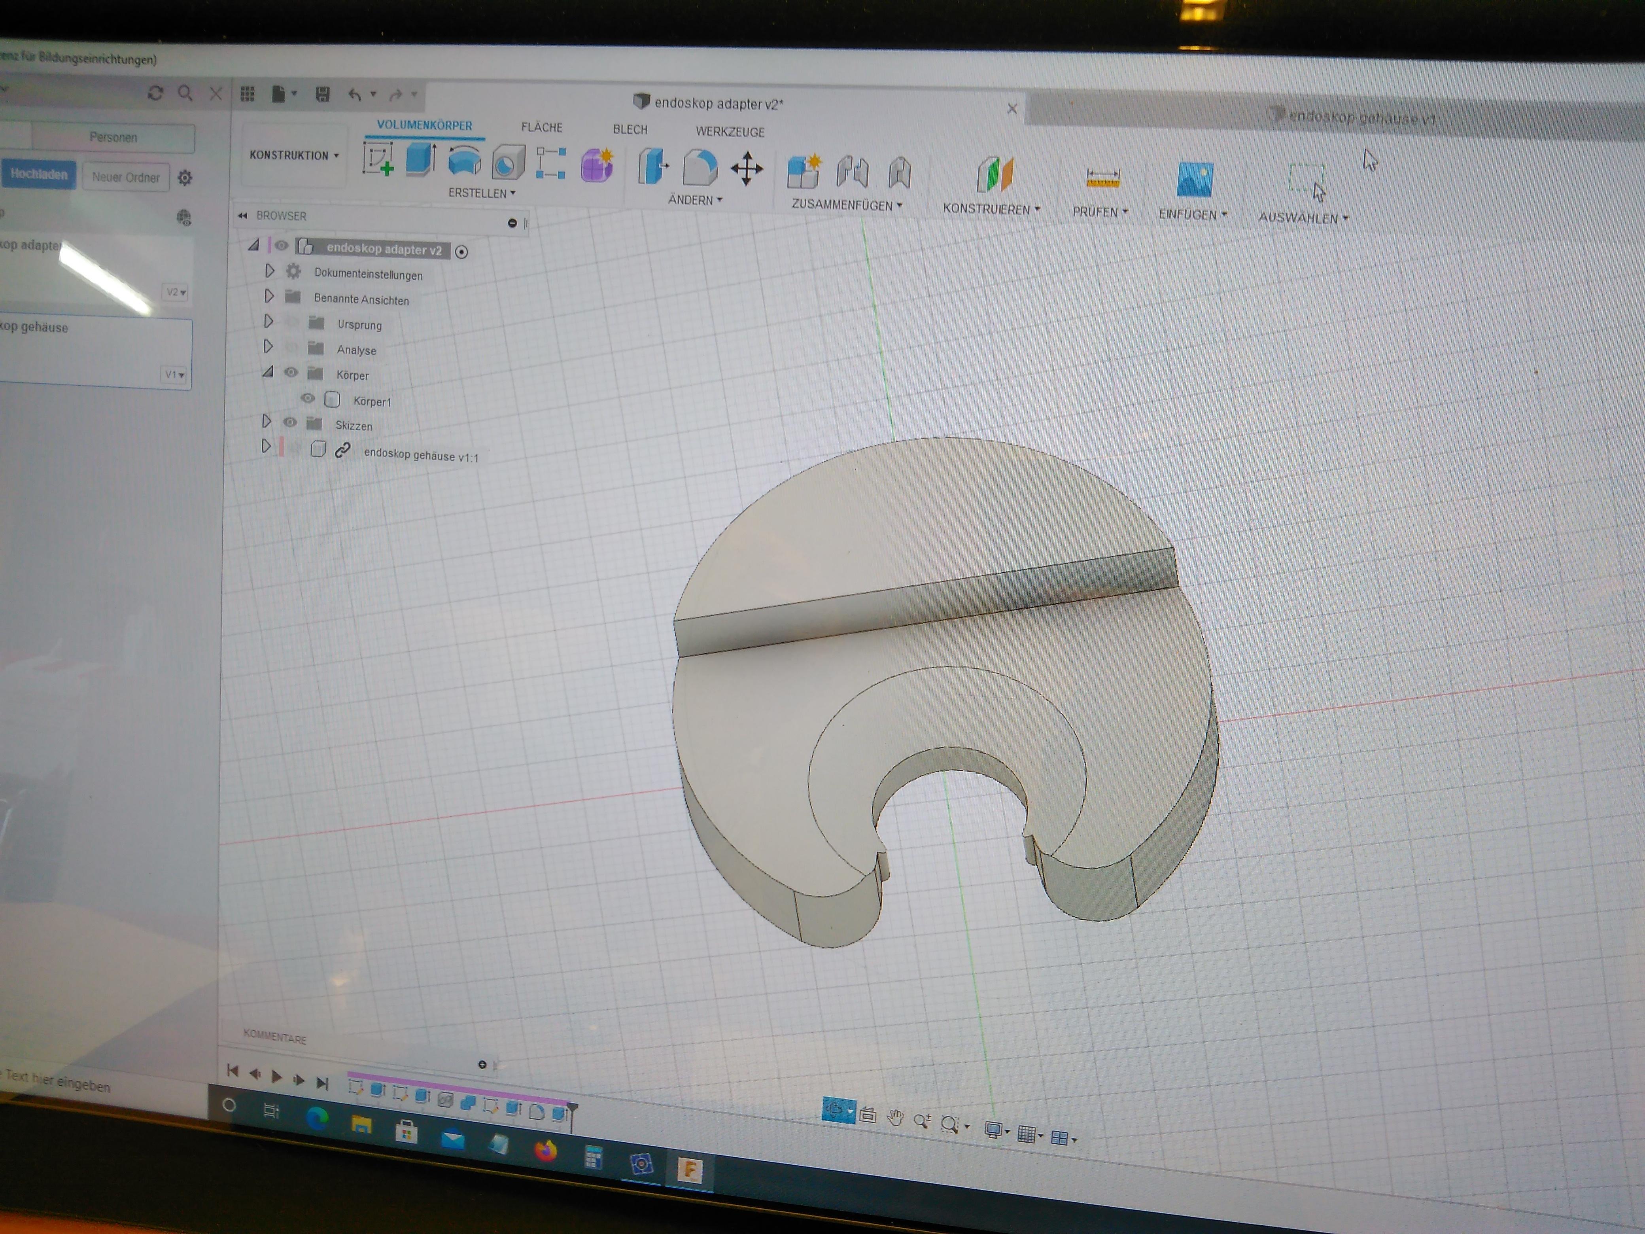Image resolution: width=1645 pixels, height=1234 pixels.
Task: Click the Hochladen button
Action: pos(39,174)
